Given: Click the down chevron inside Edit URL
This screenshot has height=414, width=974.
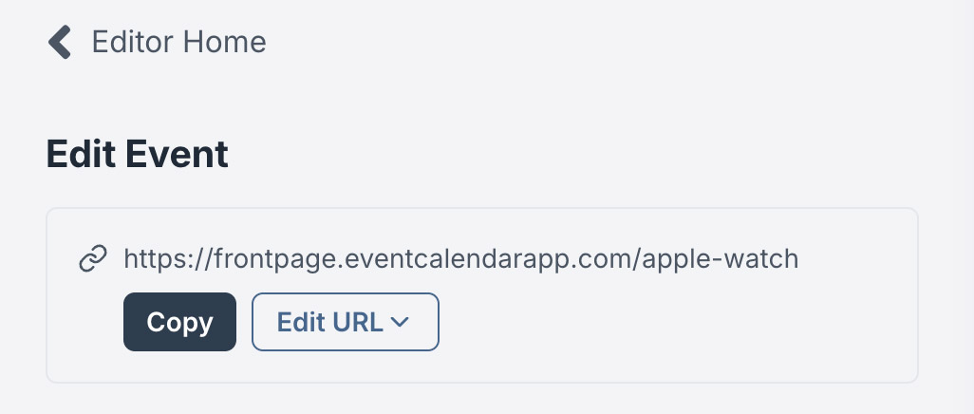Looking at the screenshot, I should pos(400,323).
